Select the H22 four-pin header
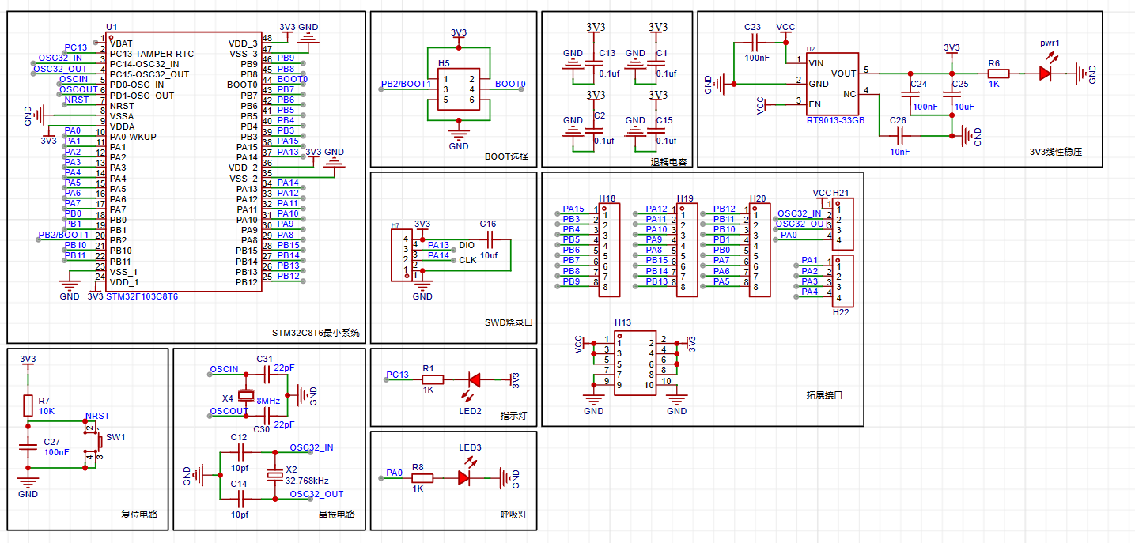The height and width of the screenshot is (543, 1135). point(843,281)
